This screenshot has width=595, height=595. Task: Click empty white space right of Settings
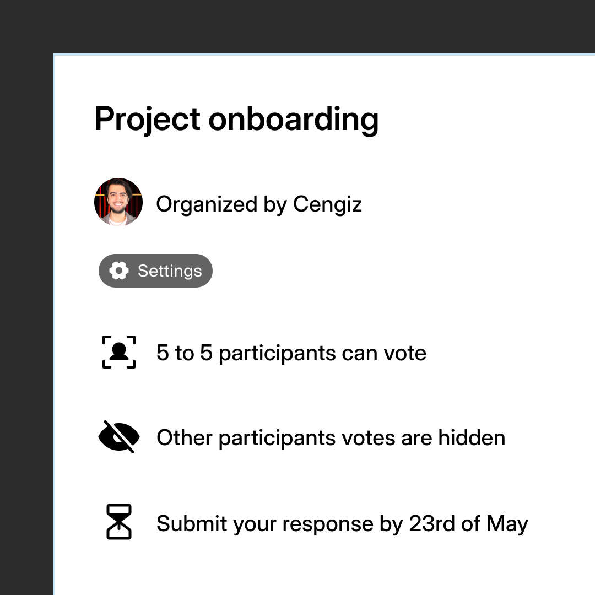click(386, 271)
